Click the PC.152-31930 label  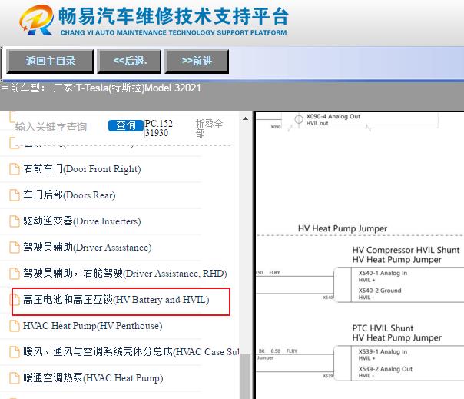tap(160, 128)
